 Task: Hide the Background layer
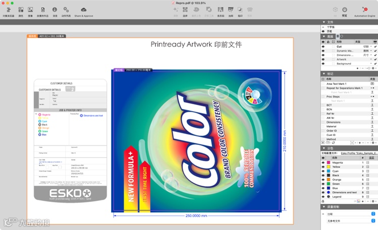pyautogui.click(x=323, y=64)
